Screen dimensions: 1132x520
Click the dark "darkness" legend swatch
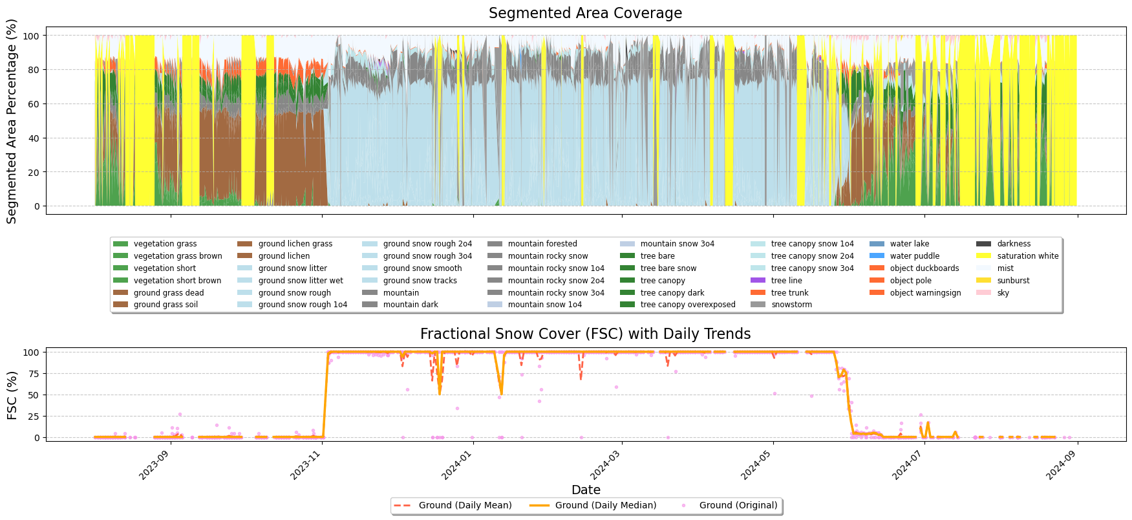(983, 244)
